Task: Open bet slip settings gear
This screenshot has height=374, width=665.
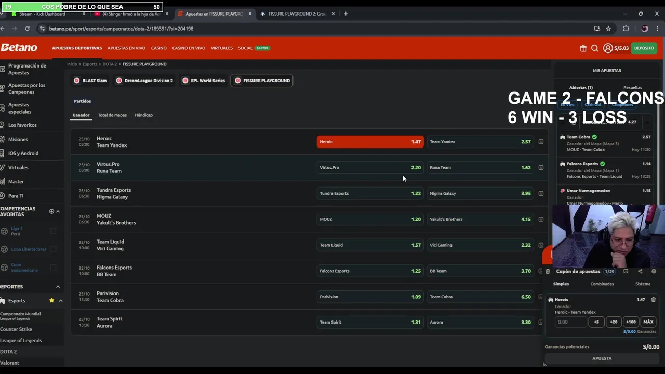Action: (654, 271)
